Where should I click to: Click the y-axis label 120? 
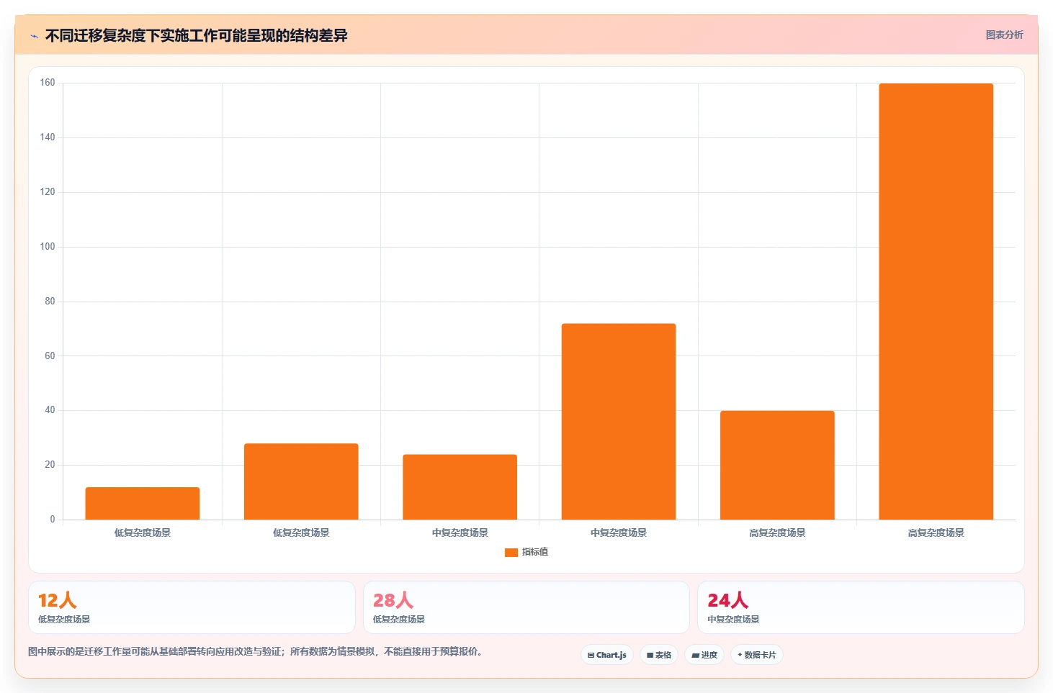pyautogui.click(x=48, y=192)
